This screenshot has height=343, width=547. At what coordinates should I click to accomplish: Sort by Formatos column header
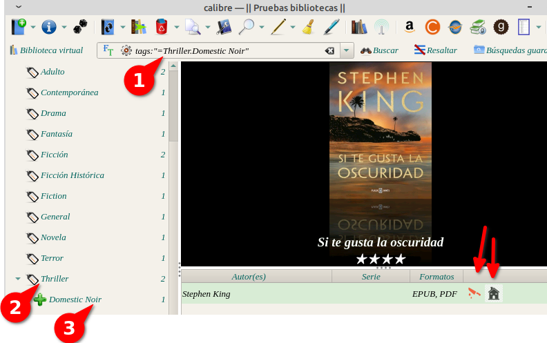coord(436,277)
